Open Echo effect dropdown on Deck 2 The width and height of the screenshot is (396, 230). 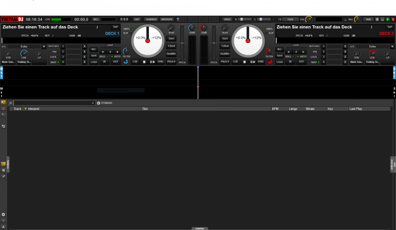pos(392,46)
